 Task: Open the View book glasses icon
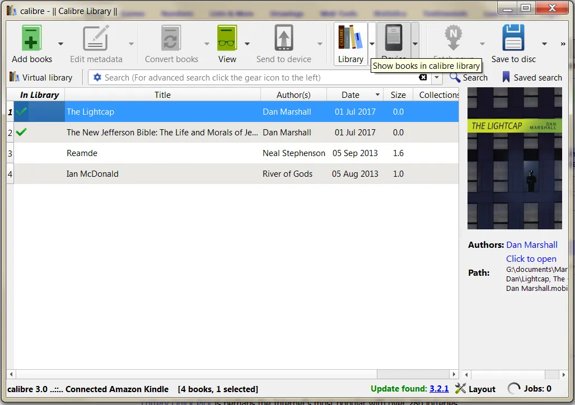[227, 37]
